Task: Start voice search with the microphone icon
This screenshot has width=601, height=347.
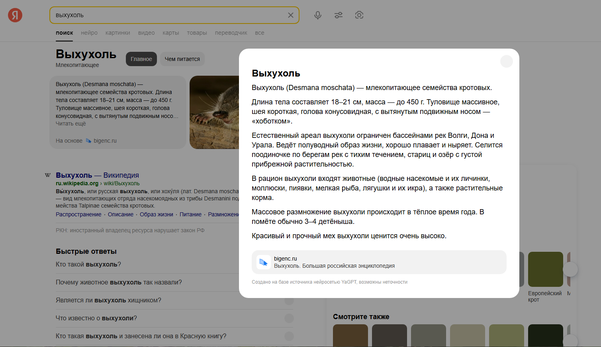Action: pos(318,15)
